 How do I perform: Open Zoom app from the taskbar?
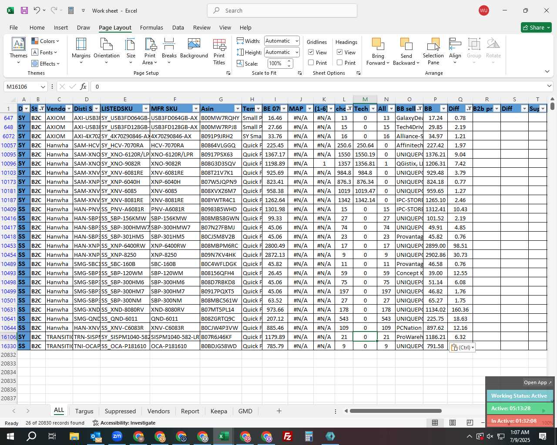coord(117,436)
